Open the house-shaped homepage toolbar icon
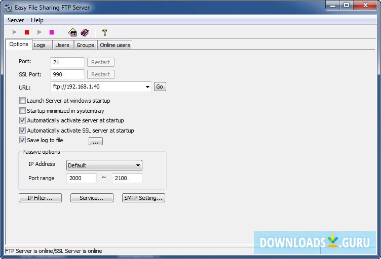Viewport: 381px width, 259px height. [x=72, y=32]
